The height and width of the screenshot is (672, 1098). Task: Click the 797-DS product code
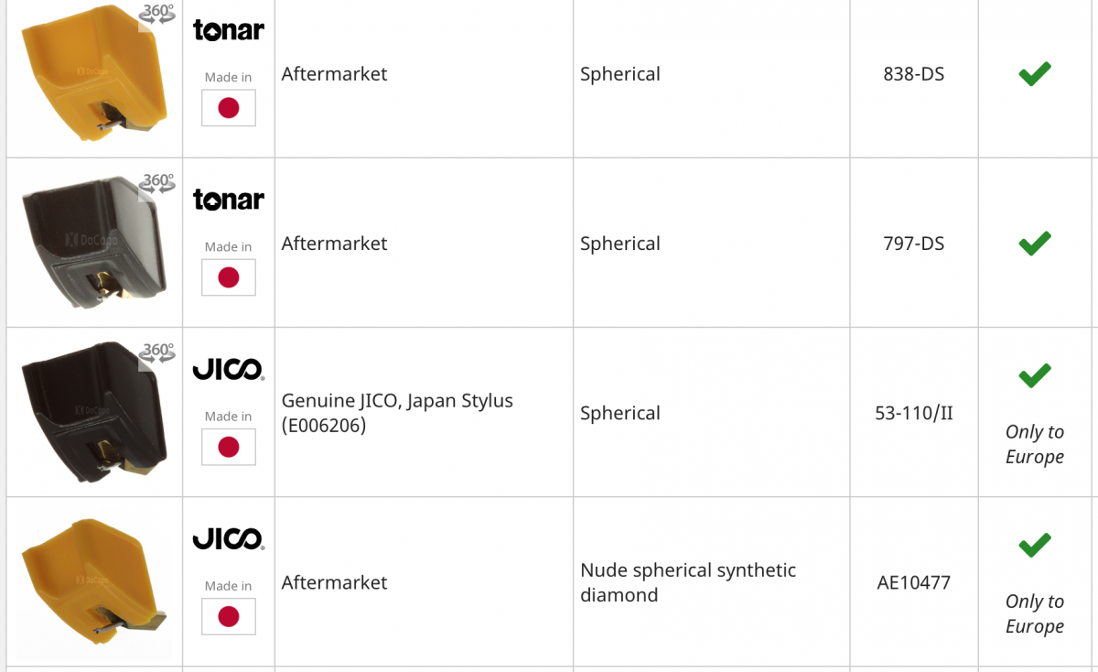click(x=913, y=244)
